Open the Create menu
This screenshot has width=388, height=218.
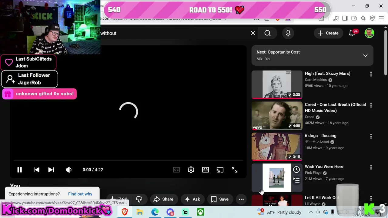click(328, 33)
